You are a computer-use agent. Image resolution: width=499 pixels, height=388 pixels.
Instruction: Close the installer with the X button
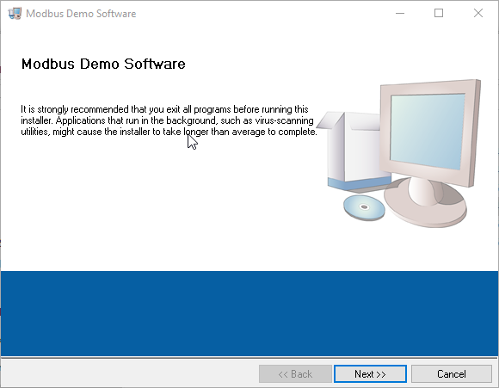[478, 14]
